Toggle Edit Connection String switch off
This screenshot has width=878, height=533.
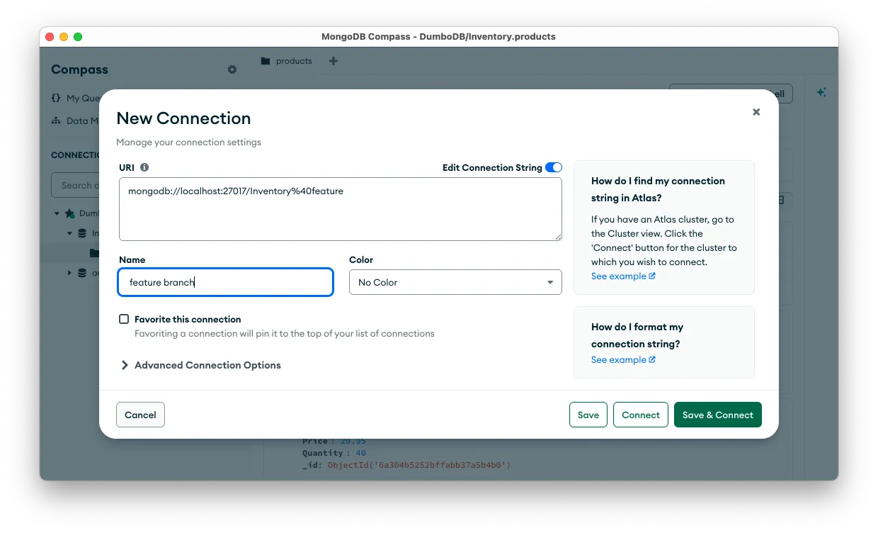pos(554,168)
